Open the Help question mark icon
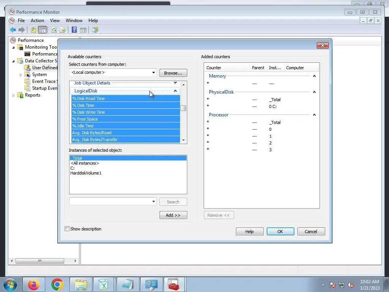Image resolution: width=389 pixels, height=292 pixels. [74, 30]
